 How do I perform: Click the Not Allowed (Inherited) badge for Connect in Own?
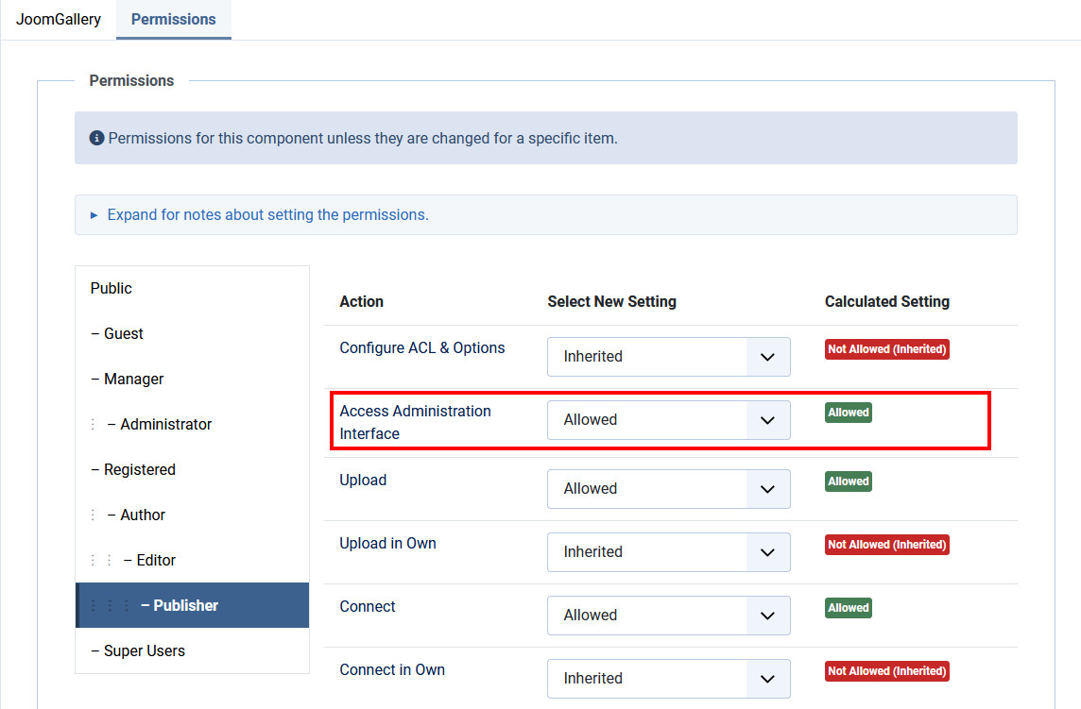pyautogui.click(x=886, y=671)
